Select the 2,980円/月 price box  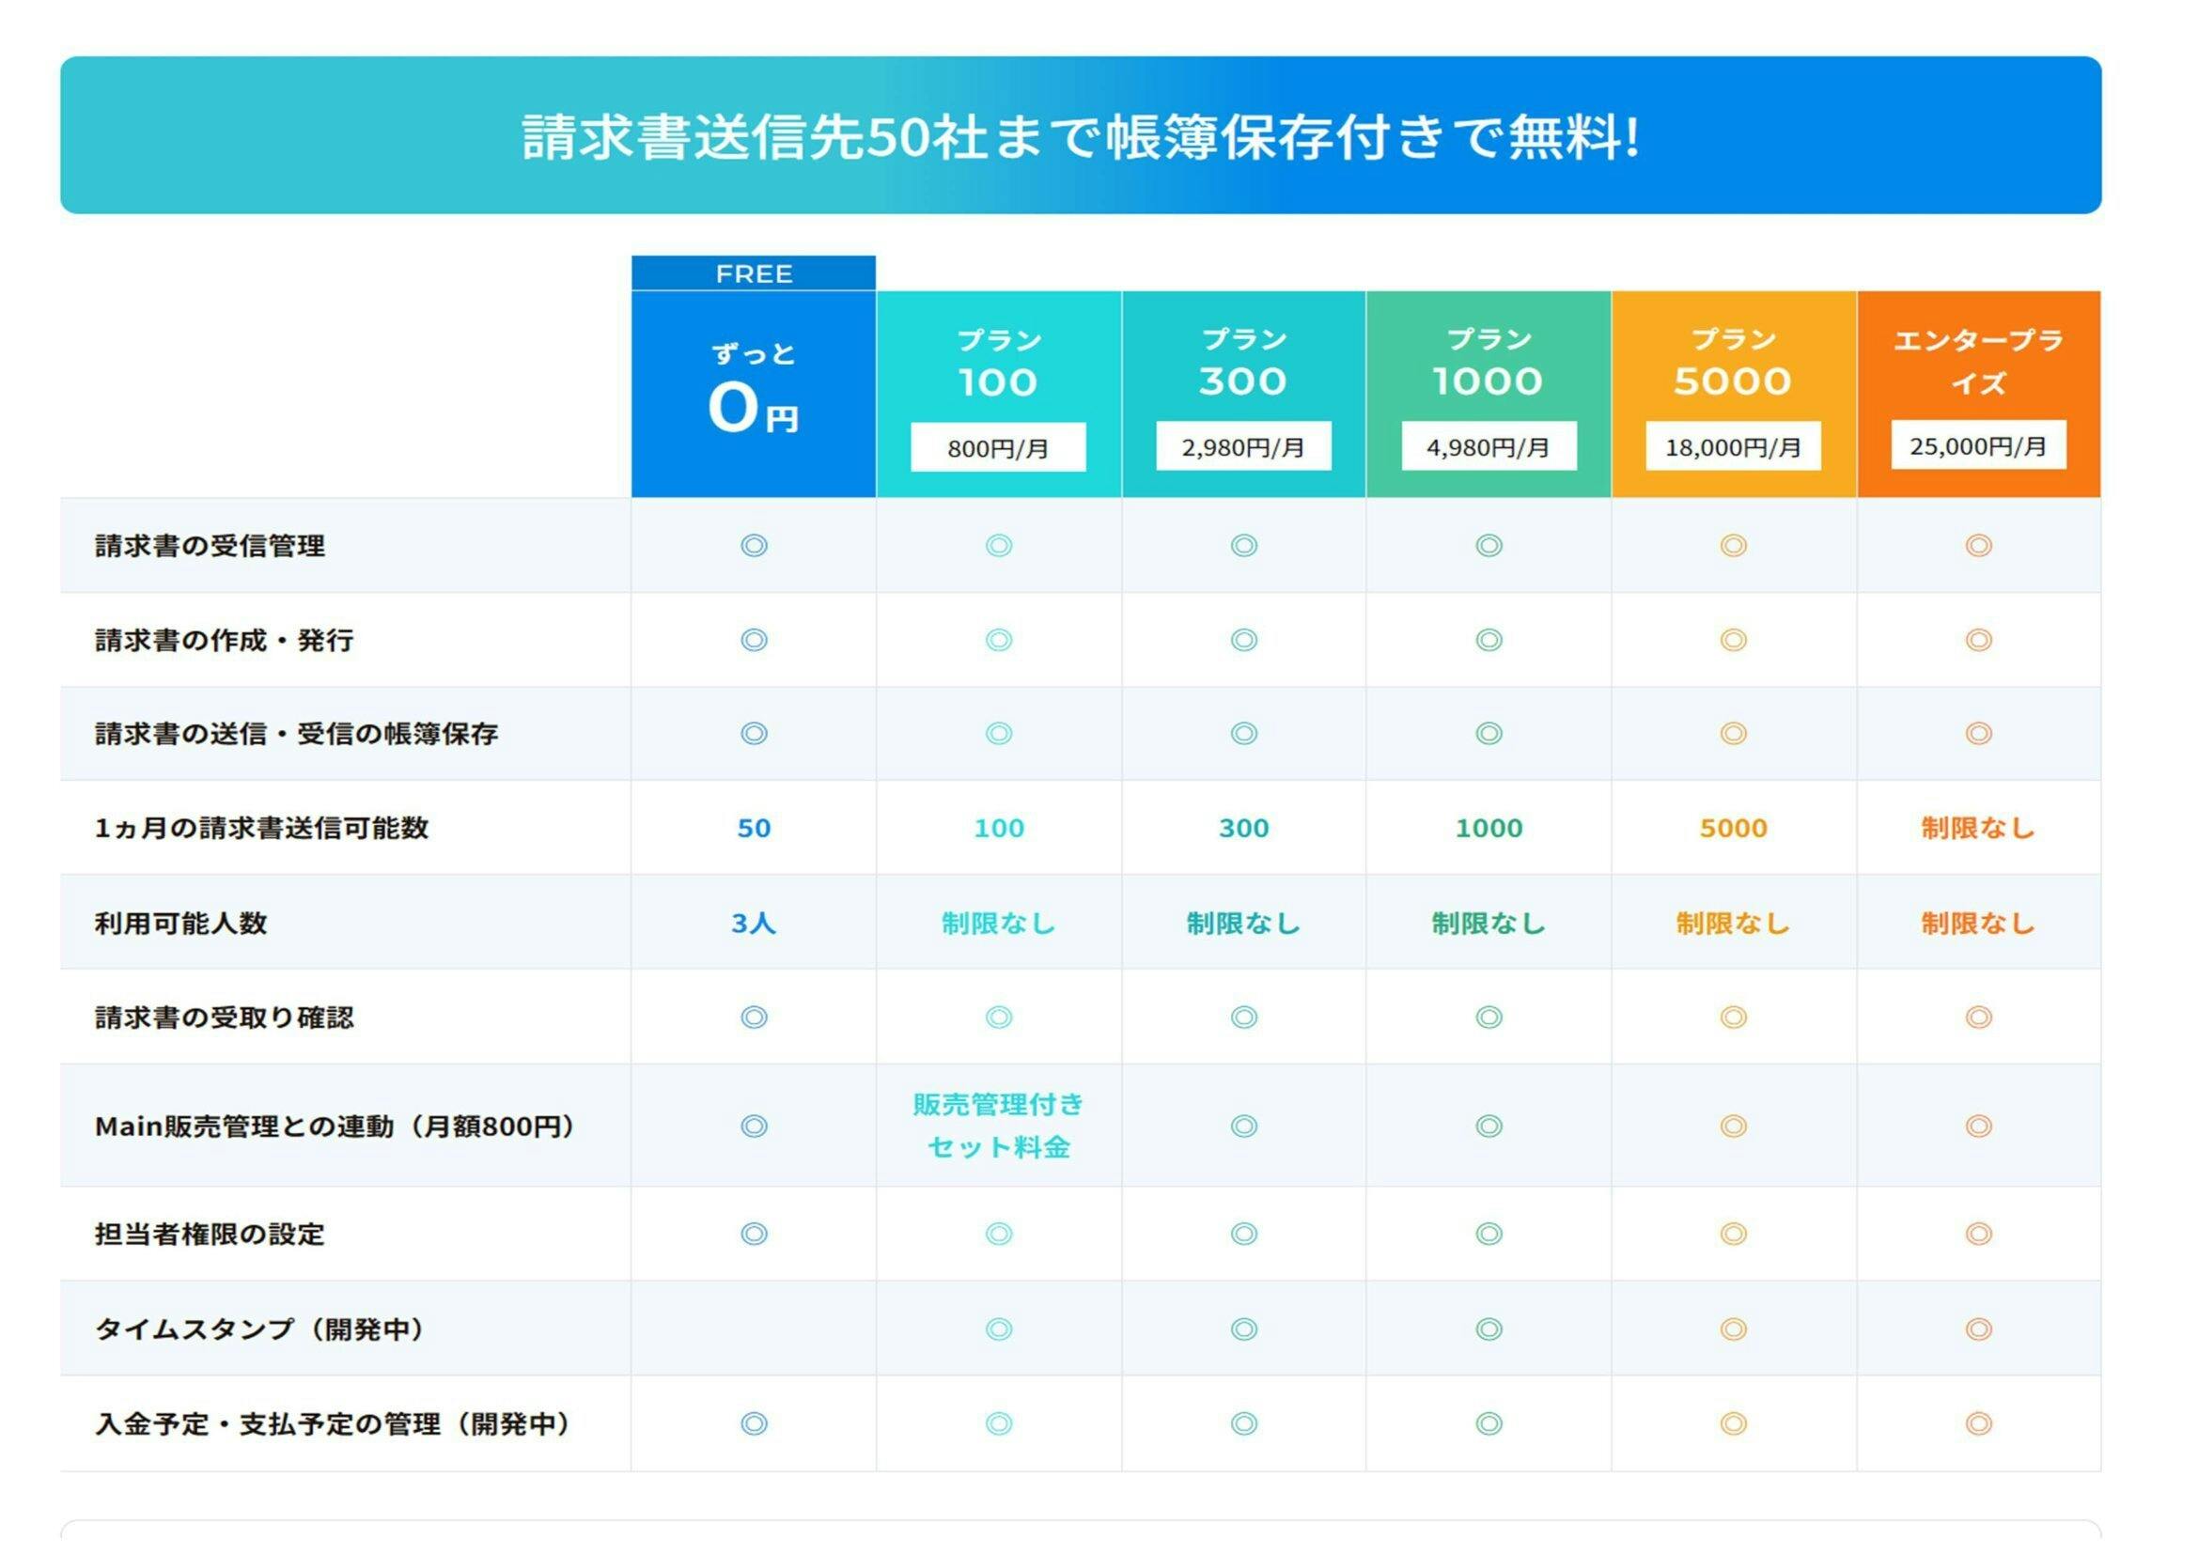(x=1242, y=446)
